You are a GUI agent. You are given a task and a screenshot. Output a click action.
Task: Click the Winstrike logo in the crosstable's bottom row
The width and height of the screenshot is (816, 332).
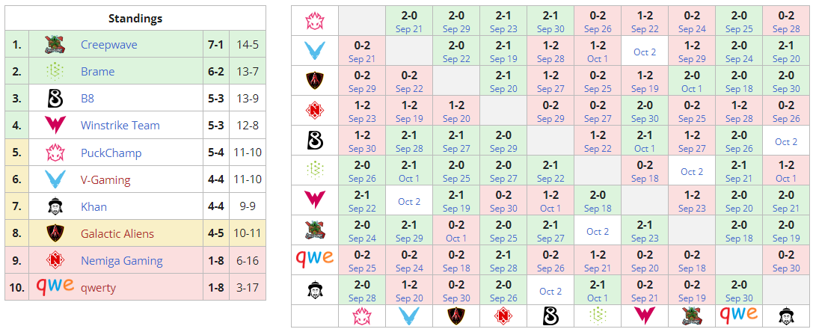click(x=645, y=316)
